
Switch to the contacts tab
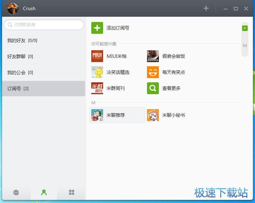(44, 193)
